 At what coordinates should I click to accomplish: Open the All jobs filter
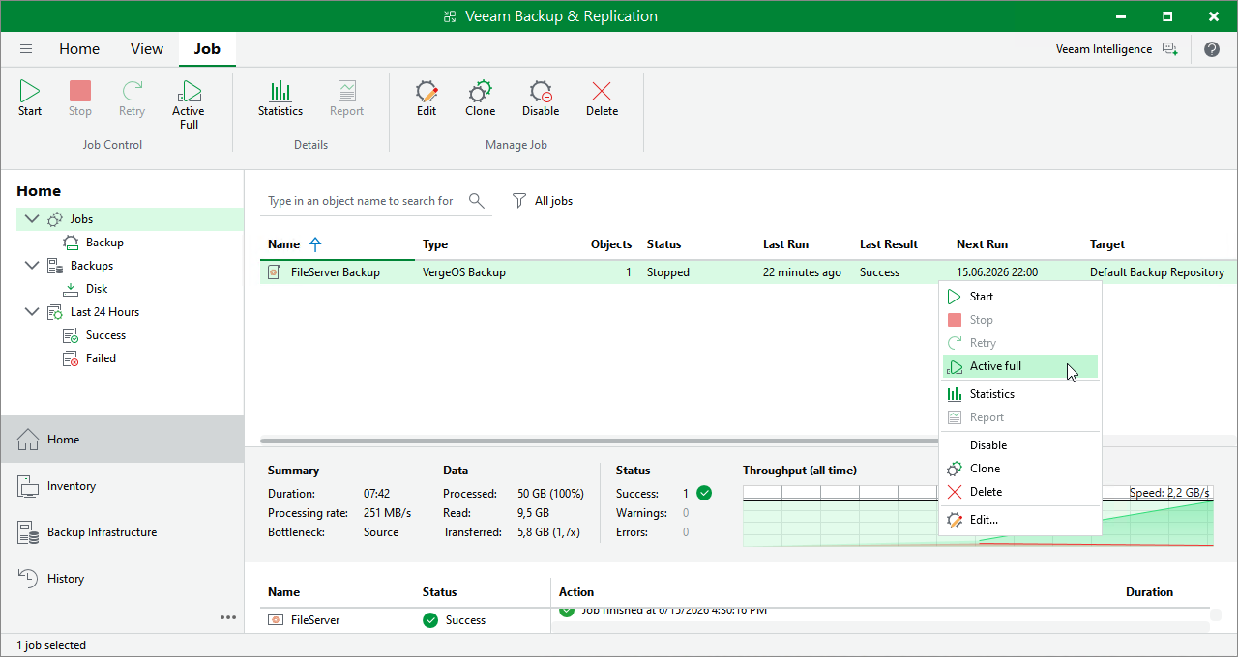coord(542,201)
